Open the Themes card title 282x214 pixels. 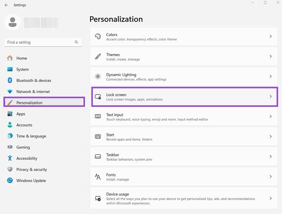tap(113, 55)
